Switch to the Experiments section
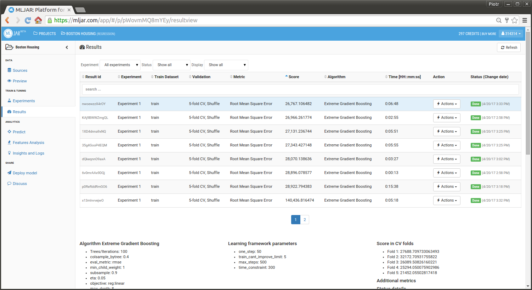Image resolution: width=532 pixels, height=290 pixels. tap(24, 101)
